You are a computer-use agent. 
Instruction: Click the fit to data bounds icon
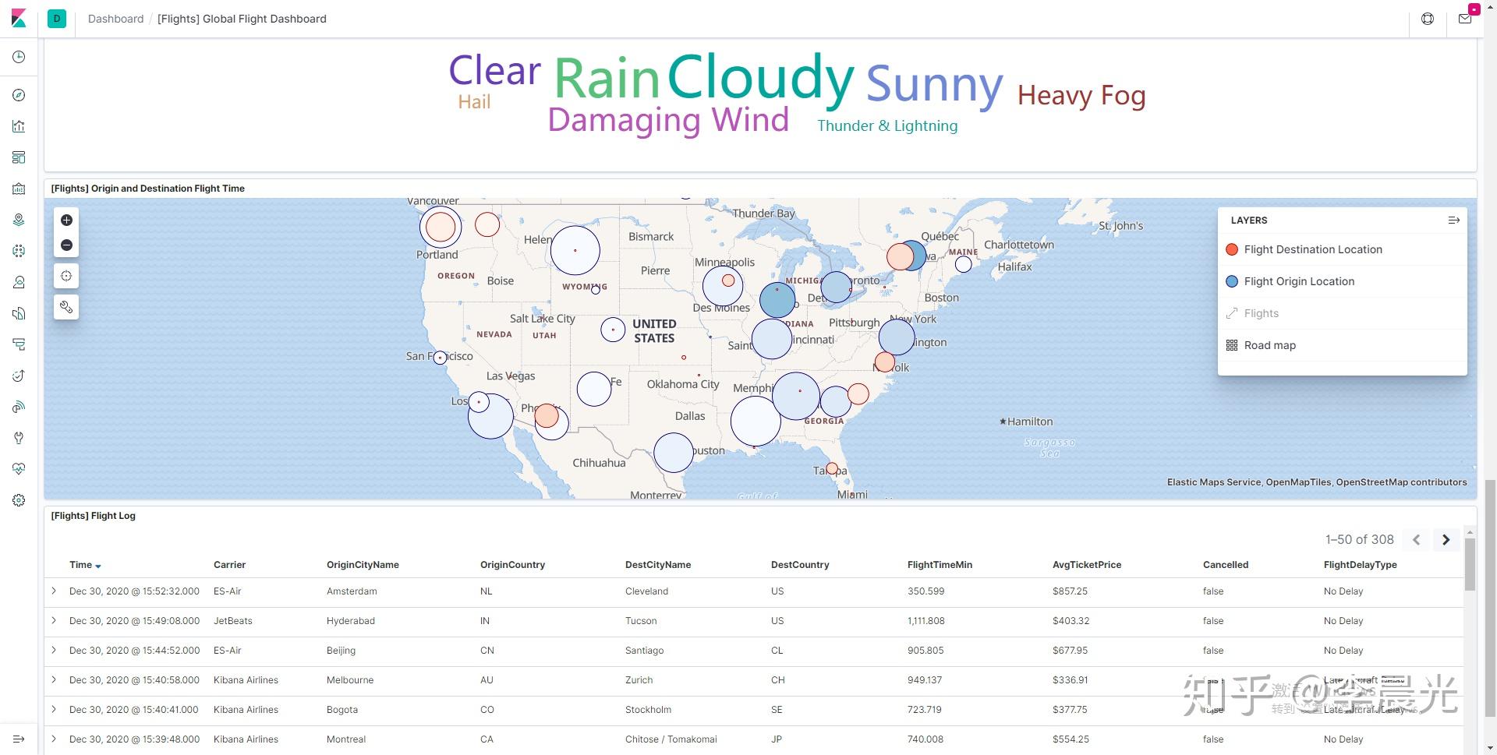[66, 276]
